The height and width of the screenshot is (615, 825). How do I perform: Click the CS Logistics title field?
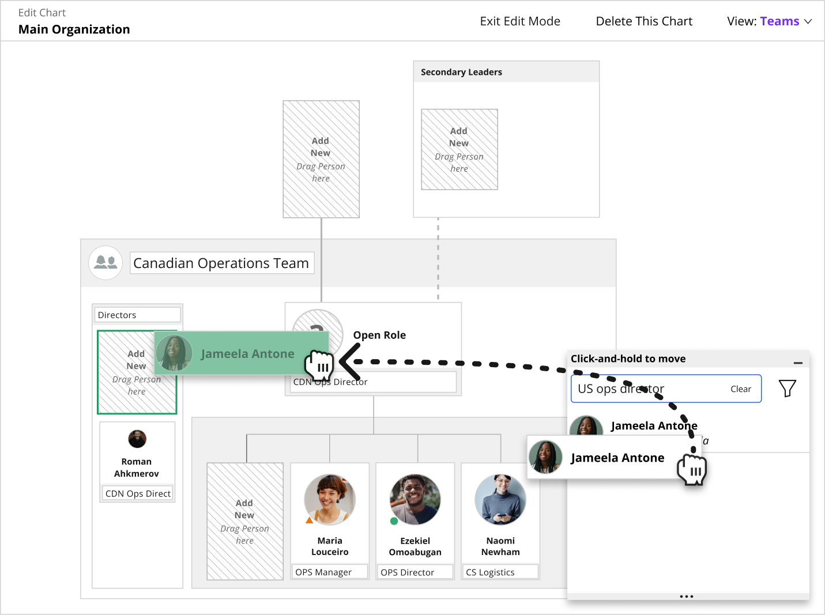click(x=500, y=572)
